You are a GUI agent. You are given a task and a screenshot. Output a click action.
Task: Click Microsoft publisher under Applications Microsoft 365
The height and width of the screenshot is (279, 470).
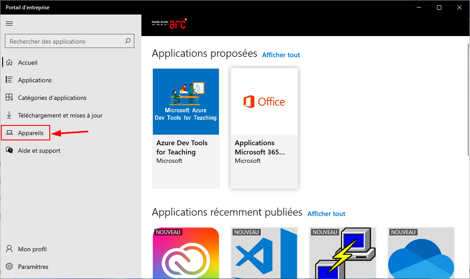pyautogui.click(x=248, y=161)
